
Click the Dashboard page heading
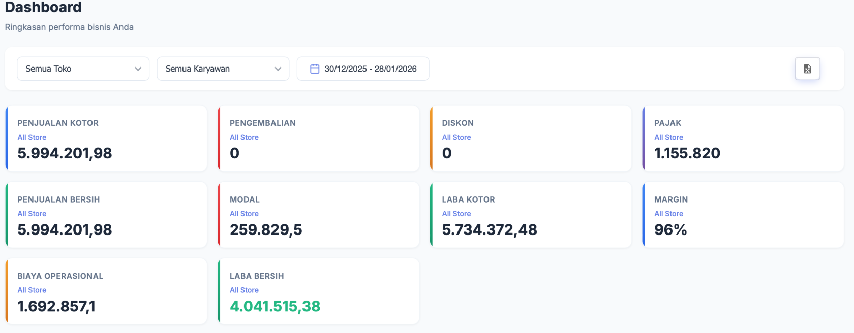click(43, 8)
